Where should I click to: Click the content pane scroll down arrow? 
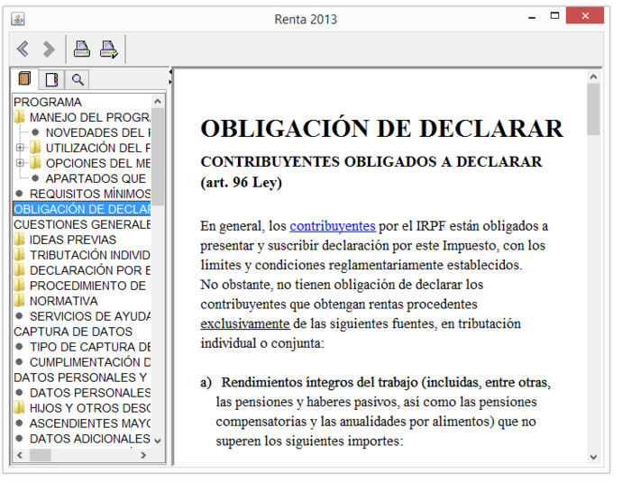pyautogui.click(x=593, y=457)
